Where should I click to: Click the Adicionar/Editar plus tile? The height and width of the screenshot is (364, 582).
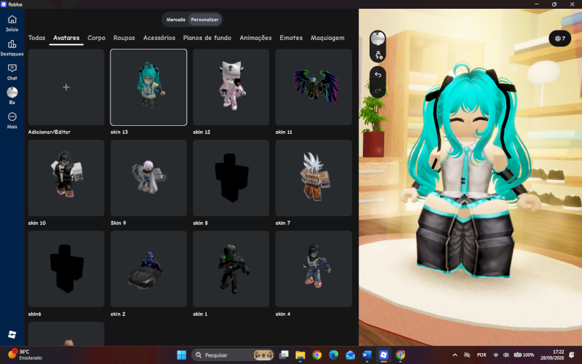[x=66, y=87]
